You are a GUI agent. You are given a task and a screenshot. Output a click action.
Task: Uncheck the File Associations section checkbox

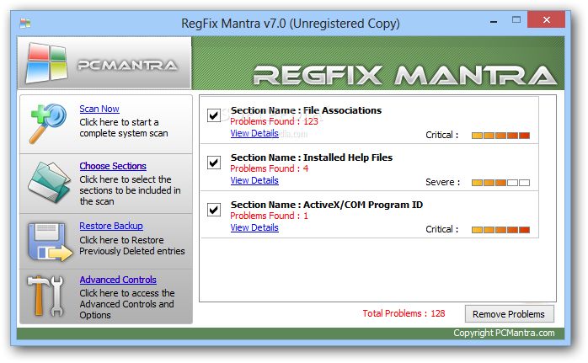pos(214,115)
